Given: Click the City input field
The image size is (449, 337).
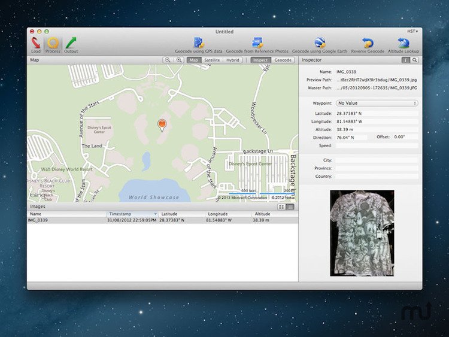Looking at the screenshot, I should [377, 160].
